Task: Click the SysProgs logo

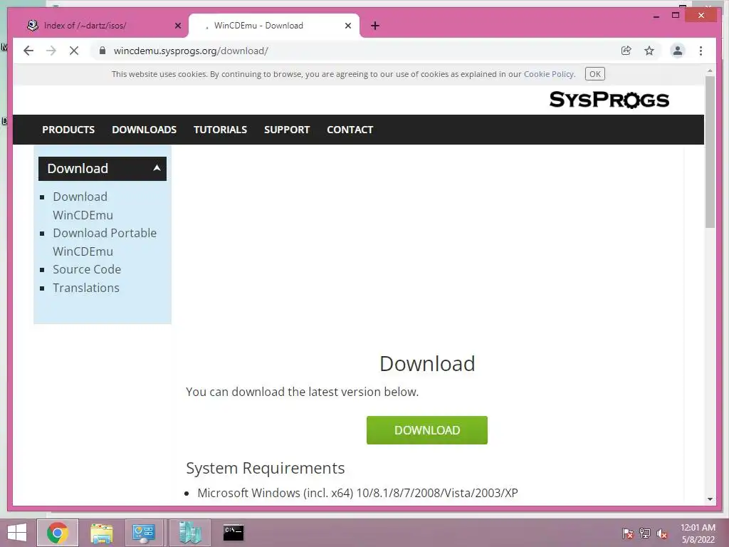Action: coord(609,100)
